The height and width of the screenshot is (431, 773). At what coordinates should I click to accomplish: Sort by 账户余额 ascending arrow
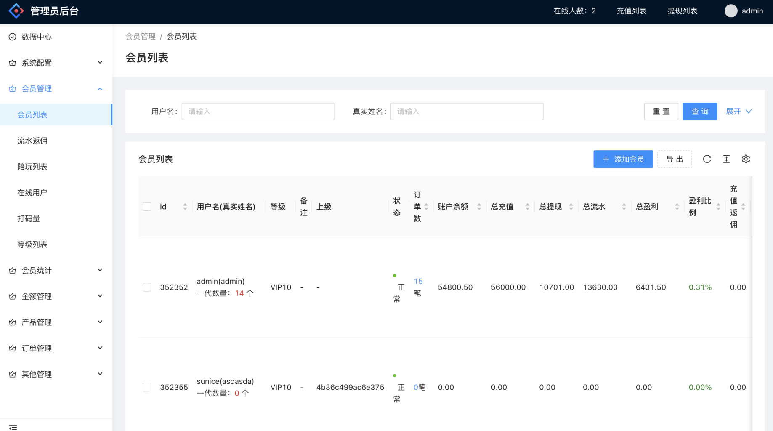[x=480, y=204]
